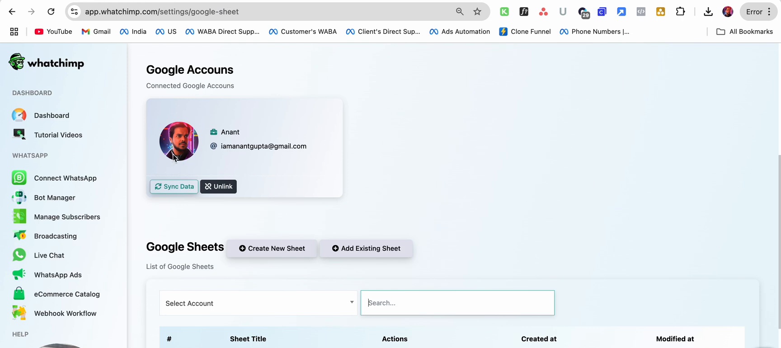
Task: Click the Created at column header
Action: coord(539,339)
